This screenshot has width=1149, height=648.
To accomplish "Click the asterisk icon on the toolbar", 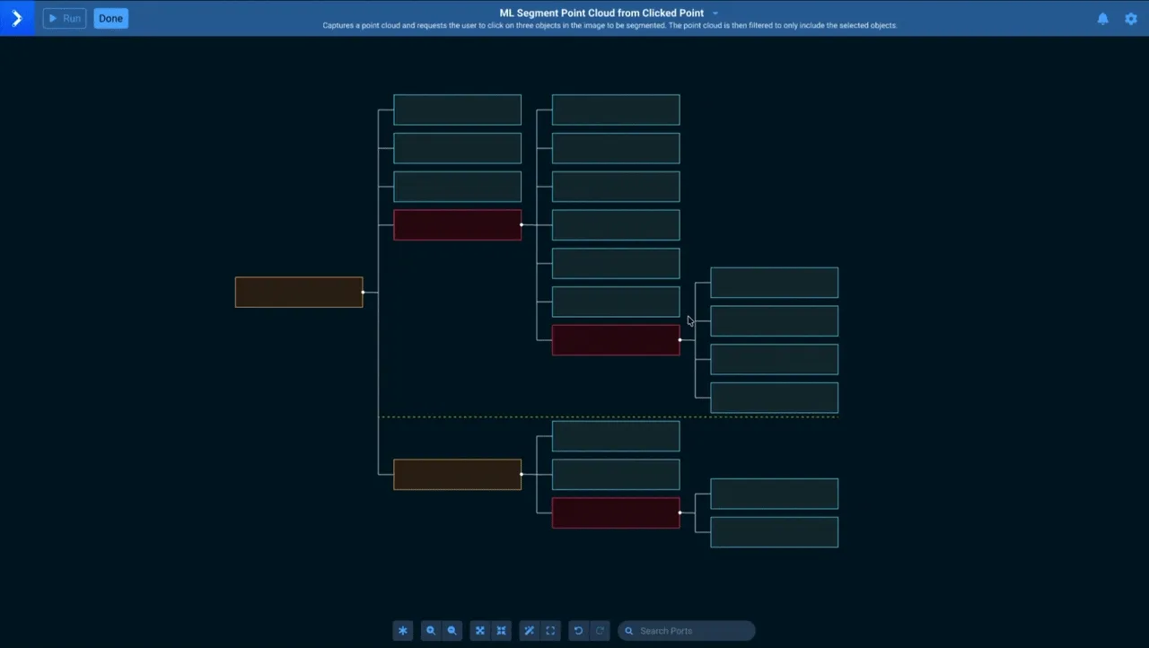I will (402, 630).
